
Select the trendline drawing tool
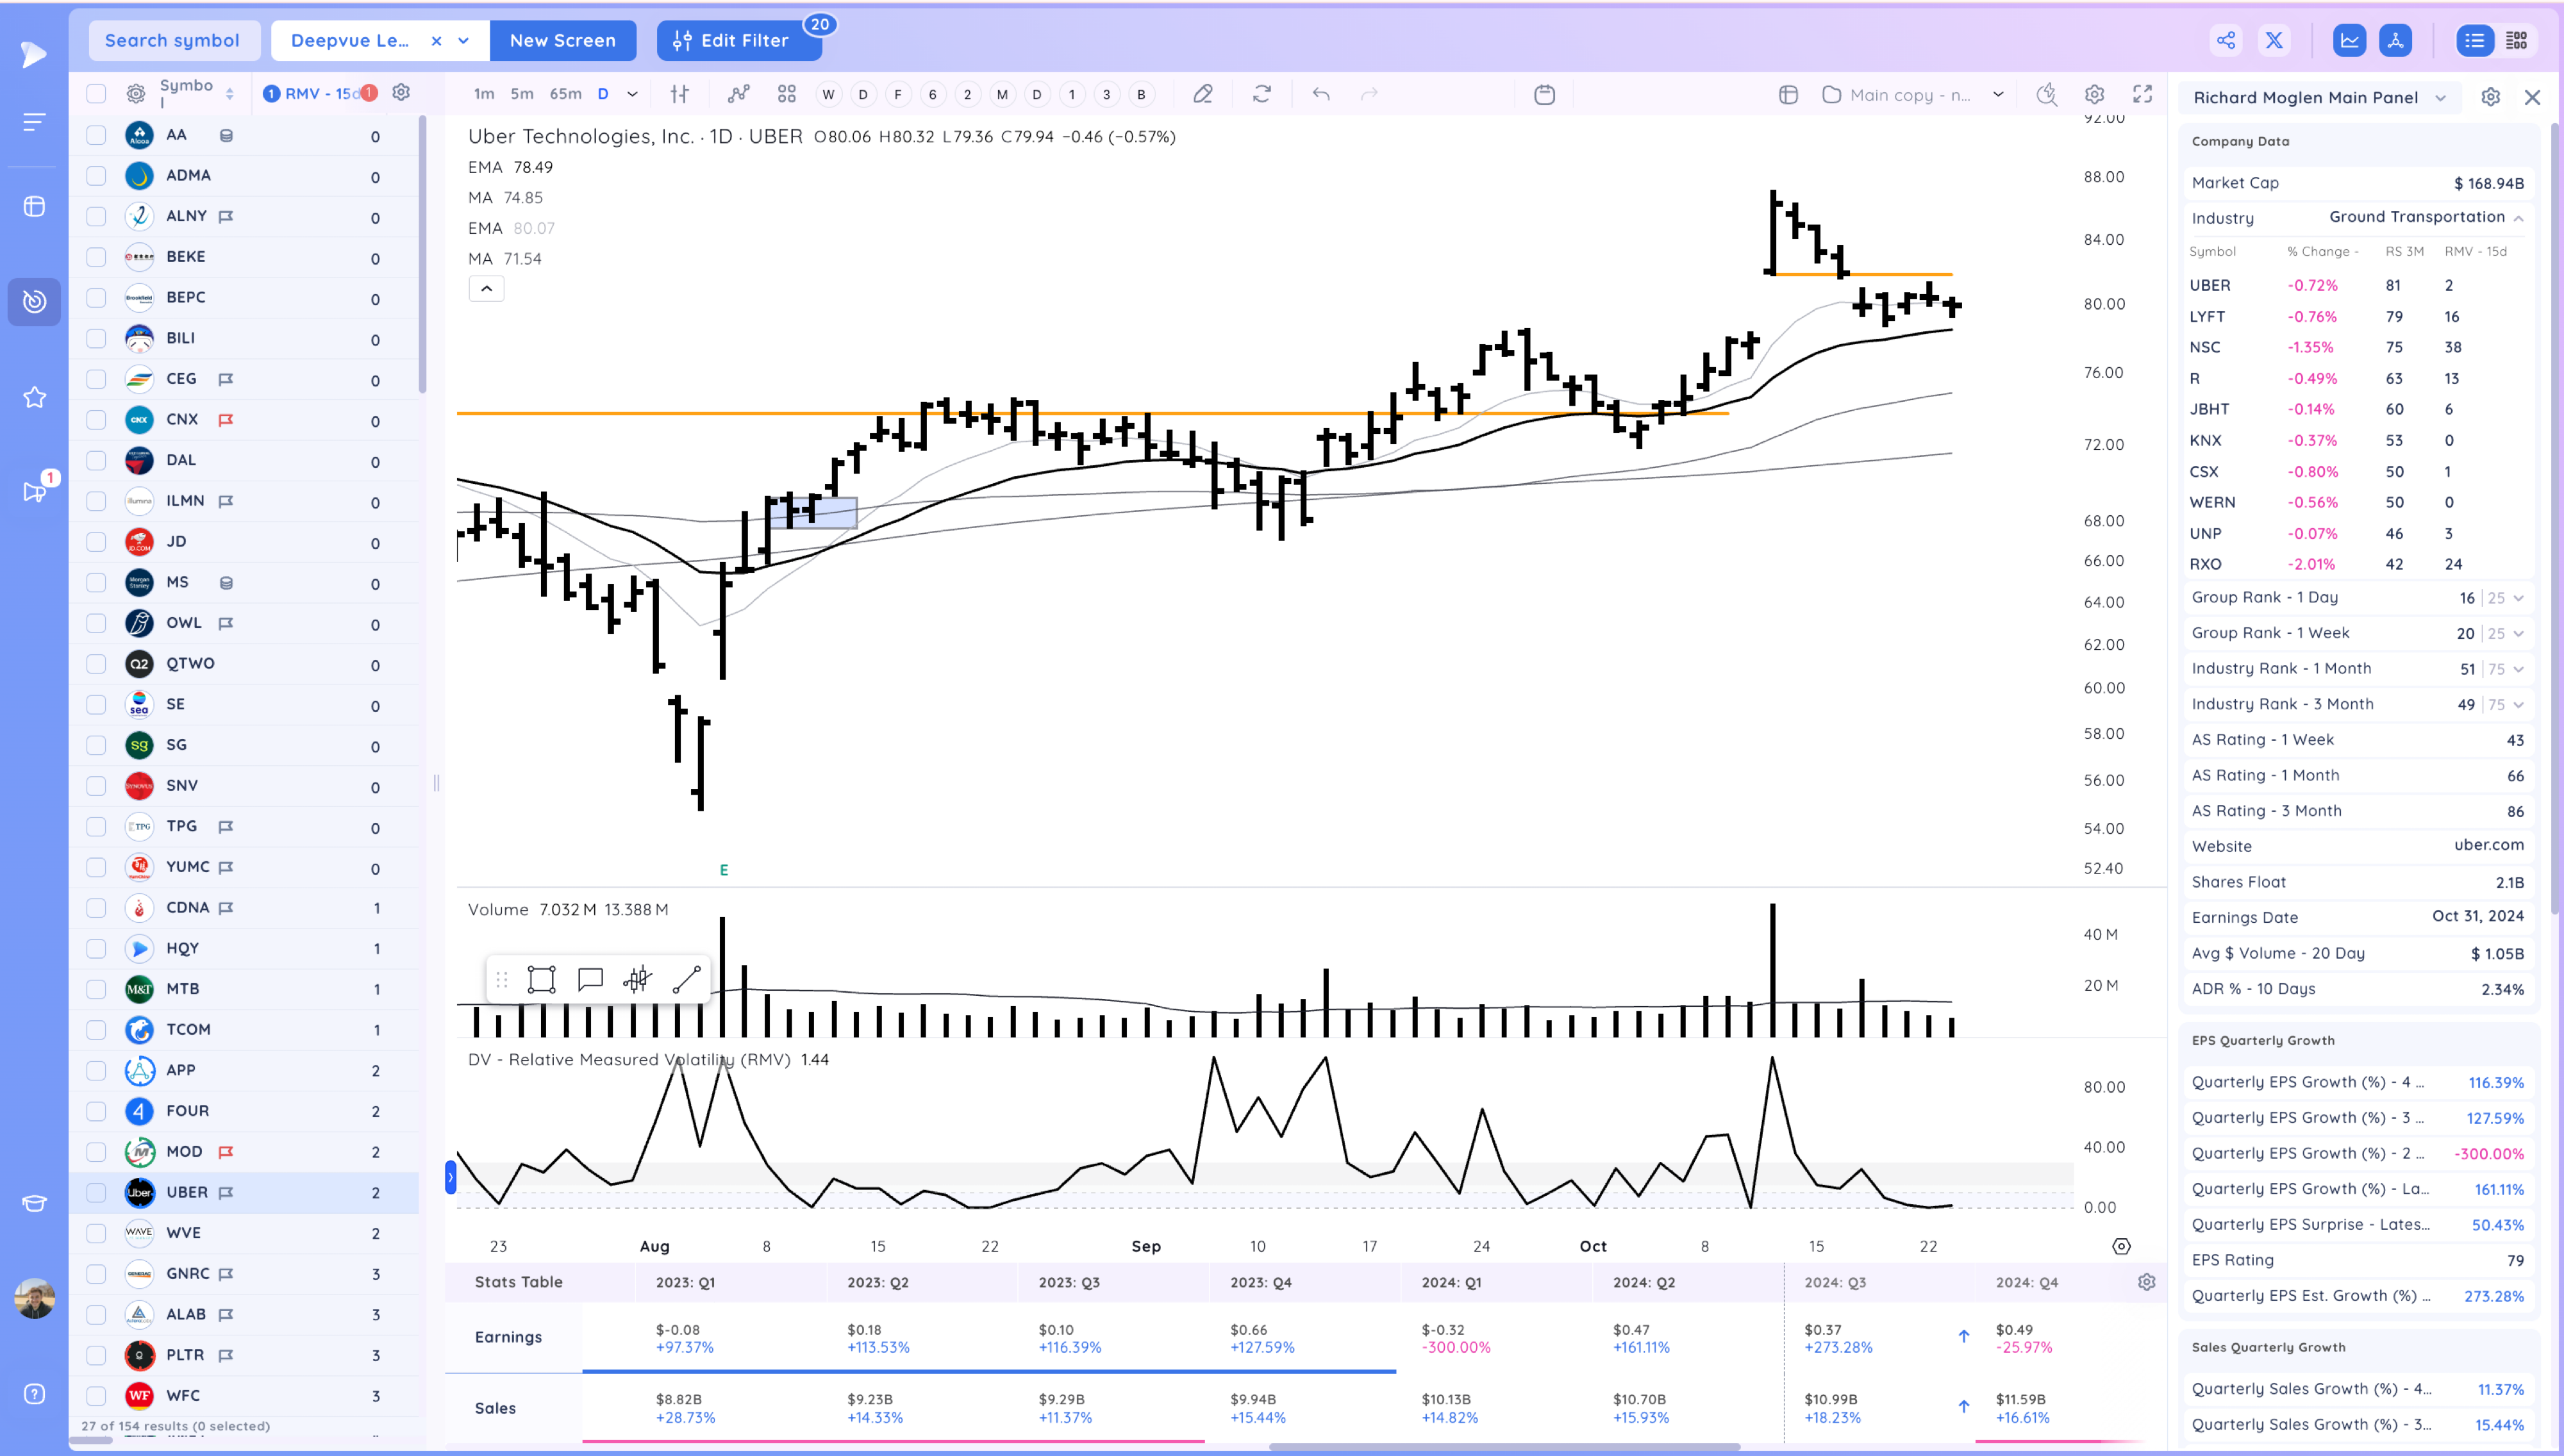687,979
